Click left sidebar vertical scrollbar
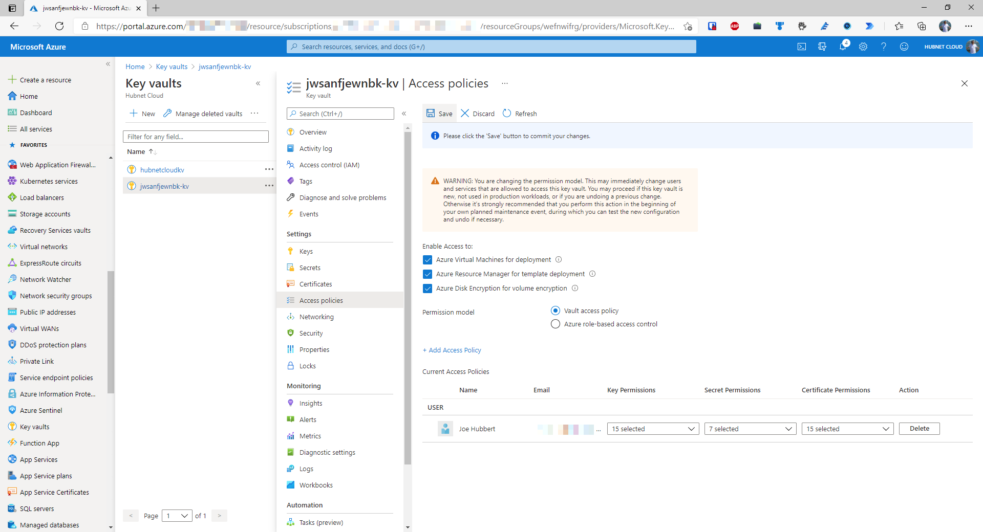Image resolution: width=983 pixels, height=532 pixels. point(111,332)
